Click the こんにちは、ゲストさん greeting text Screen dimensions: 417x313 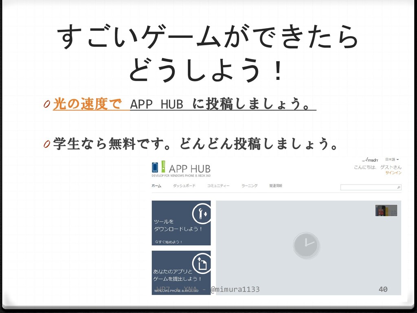pyautogui.click(x=377, y=167)
